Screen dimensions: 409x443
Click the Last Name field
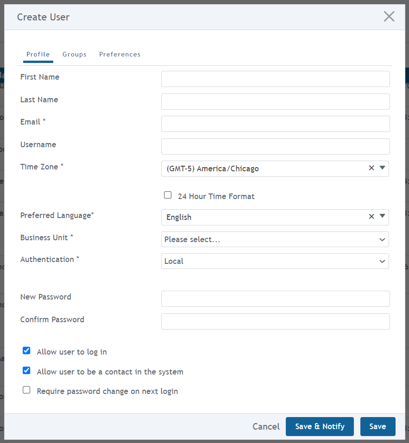276,101
